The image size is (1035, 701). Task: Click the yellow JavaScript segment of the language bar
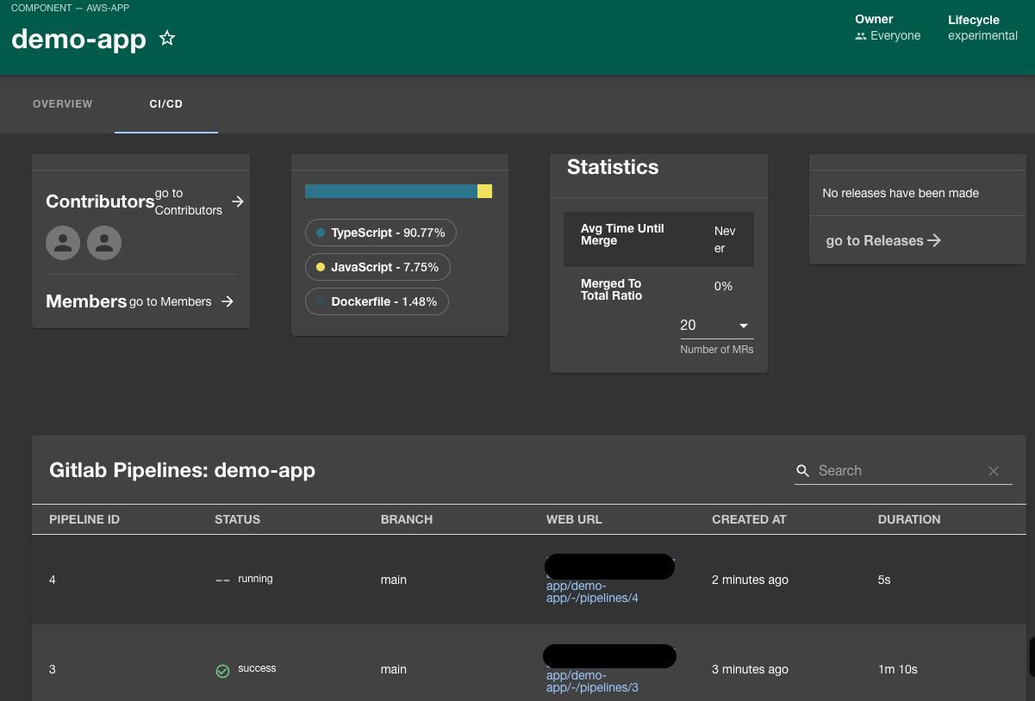pyautogui.click(x=485, y=191)
